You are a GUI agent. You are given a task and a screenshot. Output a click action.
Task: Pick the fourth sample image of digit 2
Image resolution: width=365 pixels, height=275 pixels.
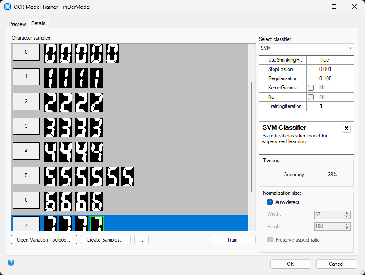96,103
